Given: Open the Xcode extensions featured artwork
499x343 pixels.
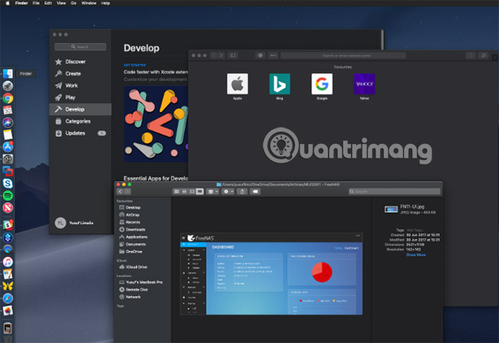Looking at the screenshot, I should click(156, 124).
